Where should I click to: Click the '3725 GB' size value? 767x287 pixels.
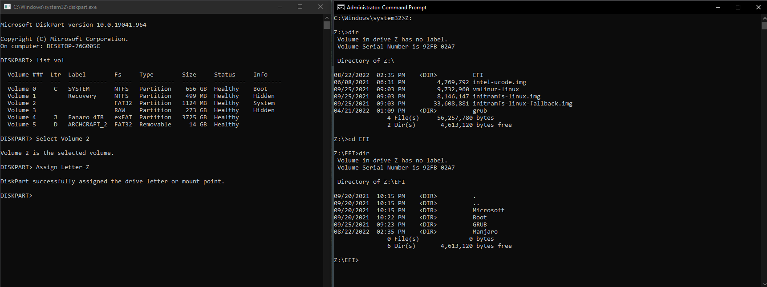coord(195,117)
